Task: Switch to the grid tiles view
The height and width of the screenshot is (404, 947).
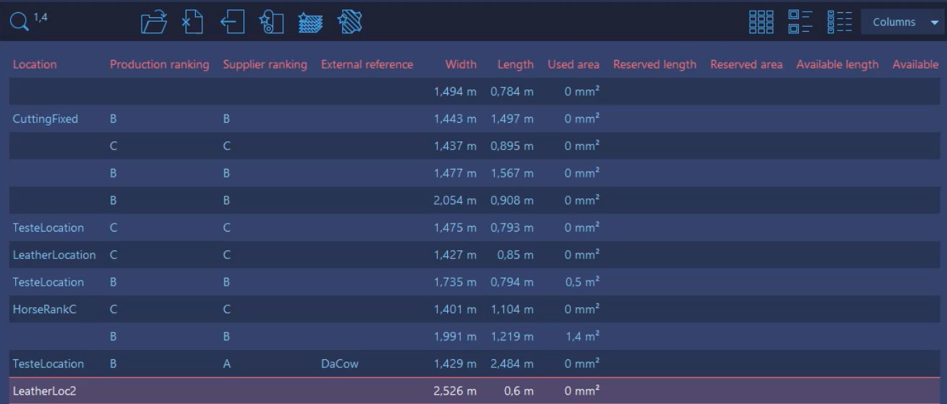Action: 761,22
